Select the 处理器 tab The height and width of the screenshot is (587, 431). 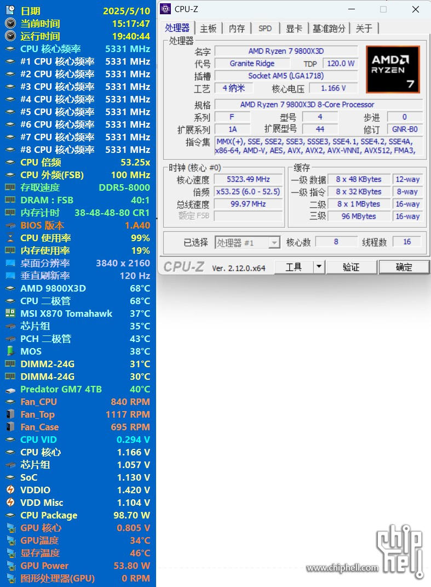(x=177, y=28)
